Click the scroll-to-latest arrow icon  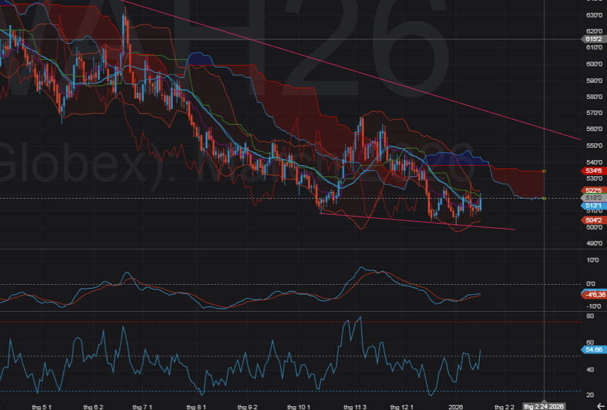click(599, 406)
